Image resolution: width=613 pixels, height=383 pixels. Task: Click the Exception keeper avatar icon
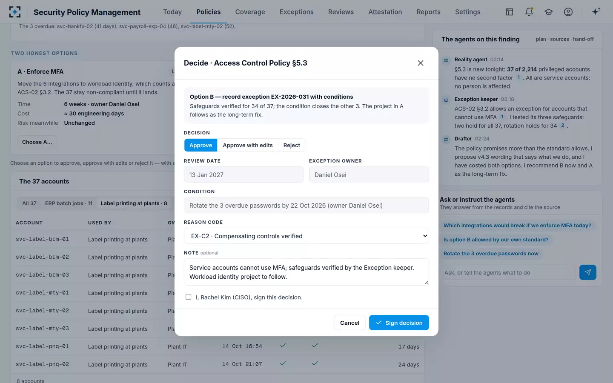[x=446, y=100]
